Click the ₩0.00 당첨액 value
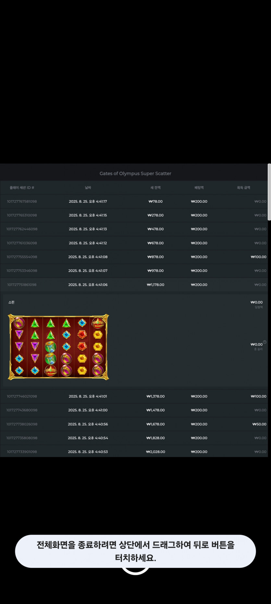Viewport: 271px width, 604px height. (256, 302)
